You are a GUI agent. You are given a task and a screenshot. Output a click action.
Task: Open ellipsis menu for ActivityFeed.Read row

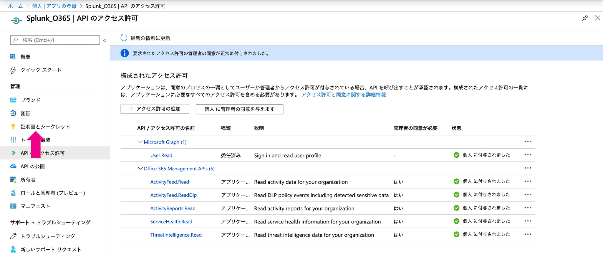click(528, 181)
